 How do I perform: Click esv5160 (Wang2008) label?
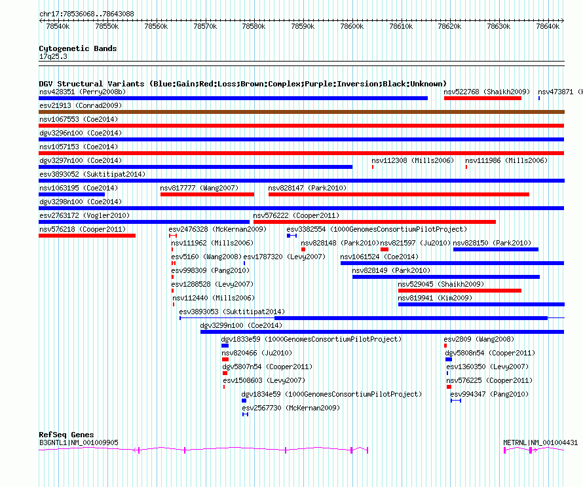[206, 257]
